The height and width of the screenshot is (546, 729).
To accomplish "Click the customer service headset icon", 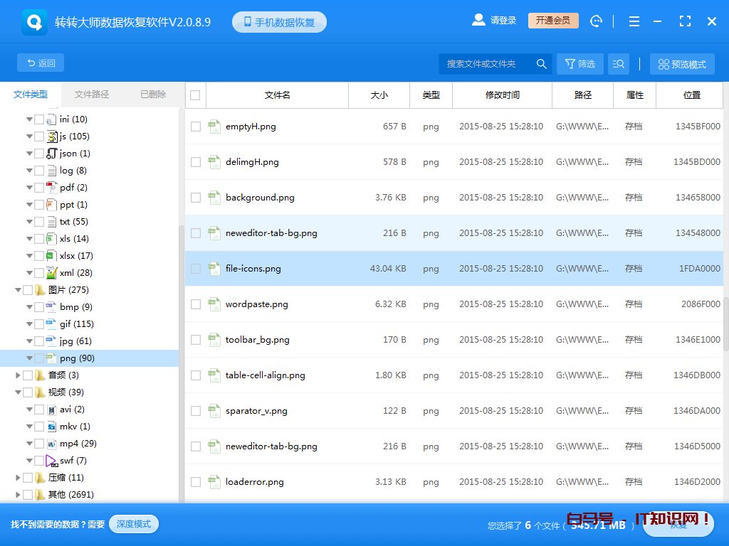I will 597,21.
